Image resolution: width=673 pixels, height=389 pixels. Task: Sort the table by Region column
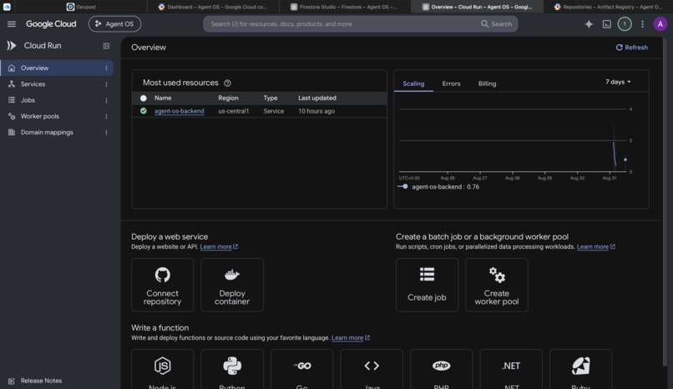[x=228, y=98]
